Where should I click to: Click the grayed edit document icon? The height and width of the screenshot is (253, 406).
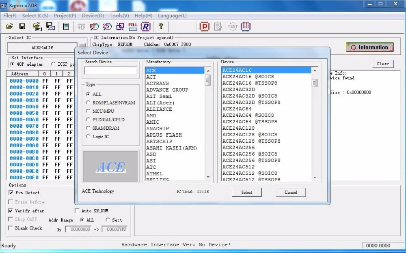218,26
